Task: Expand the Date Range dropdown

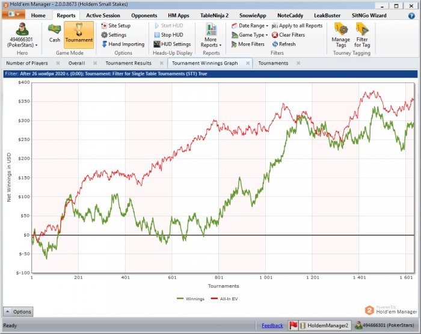Action: point(250,26)
